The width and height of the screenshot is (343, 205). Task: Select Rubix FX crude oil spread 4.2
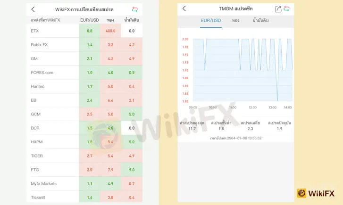[132, 45]
